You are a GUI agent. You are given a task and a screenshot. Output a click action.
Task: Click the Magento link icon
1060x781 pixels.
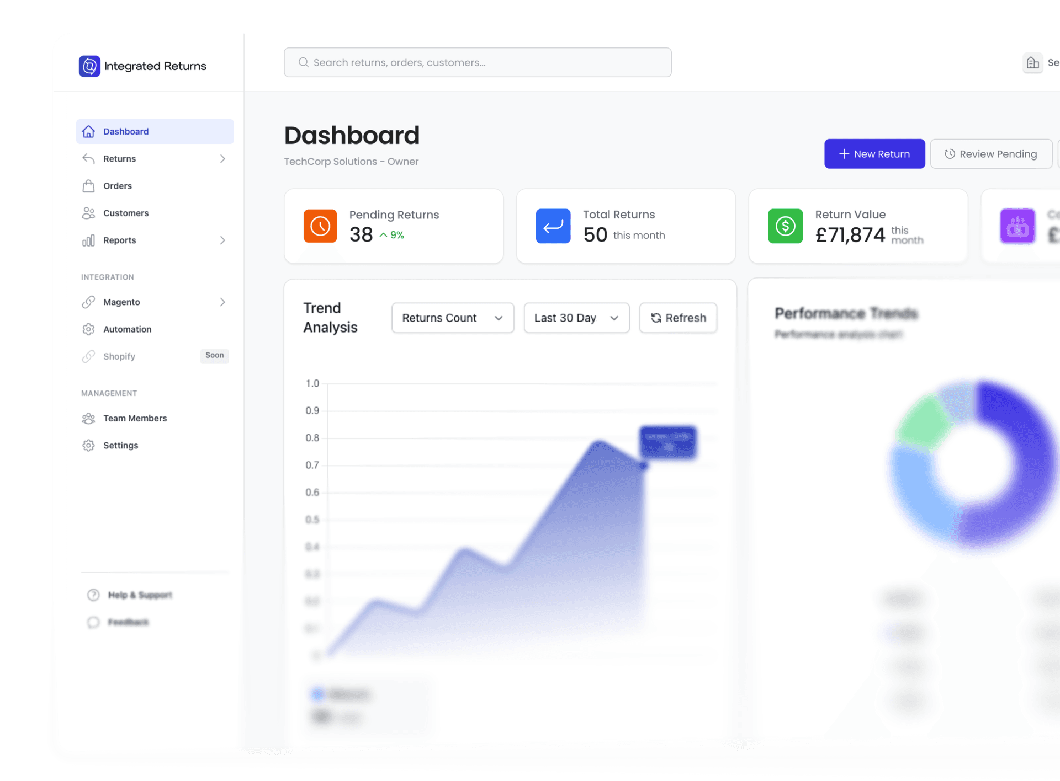point(88,302)
